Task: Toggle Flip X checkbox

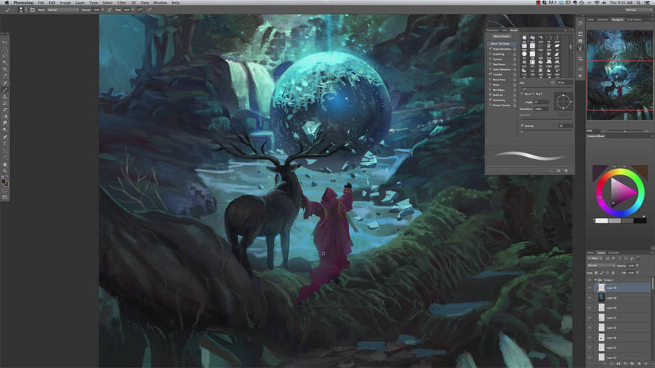Action: pyautogui.click(x=522, y=94)
